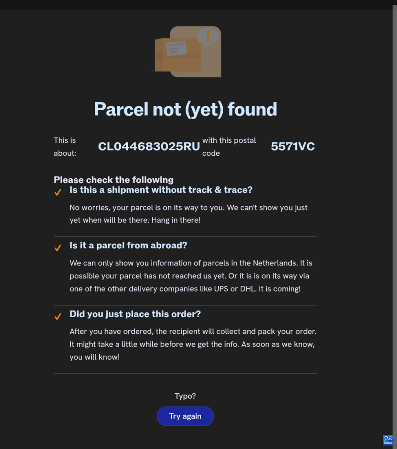397x449 pixels.
Task: Click the shipment without track & trace heading
Action: (x=161, y=190)
